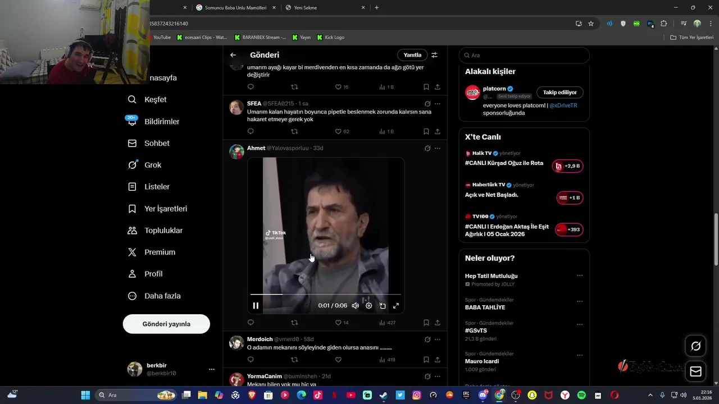Open more options on Merdoich's reply
The image size is (719, 404).
(438, 339)
